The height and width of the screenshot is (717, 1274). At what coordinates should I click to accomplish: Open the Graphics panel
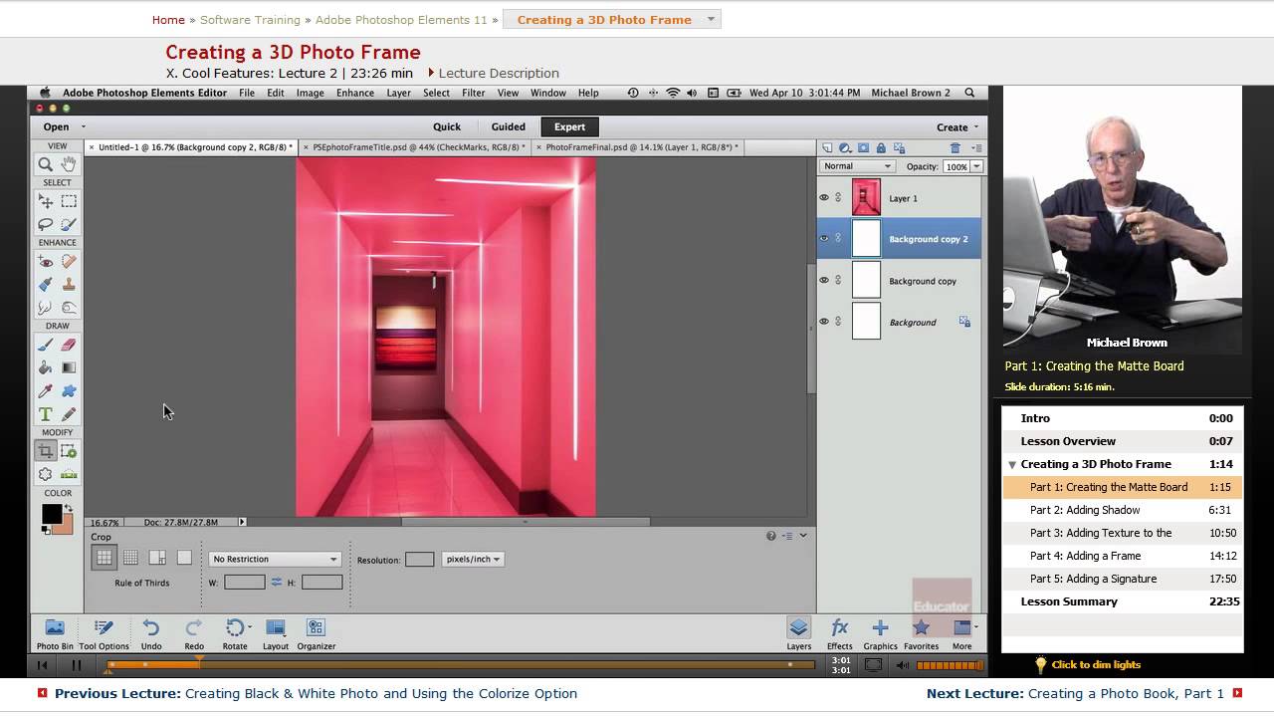[880, 633]
